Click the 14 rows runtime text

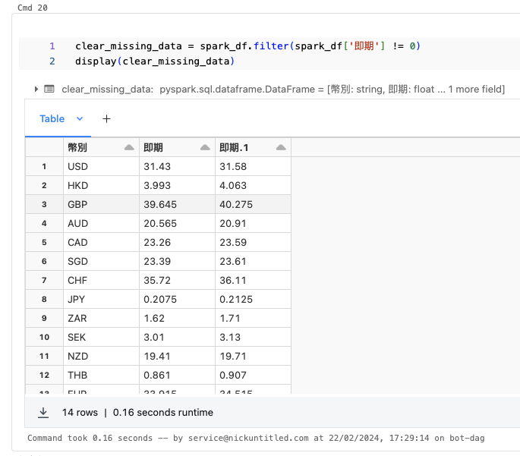[x=137, y=412]
